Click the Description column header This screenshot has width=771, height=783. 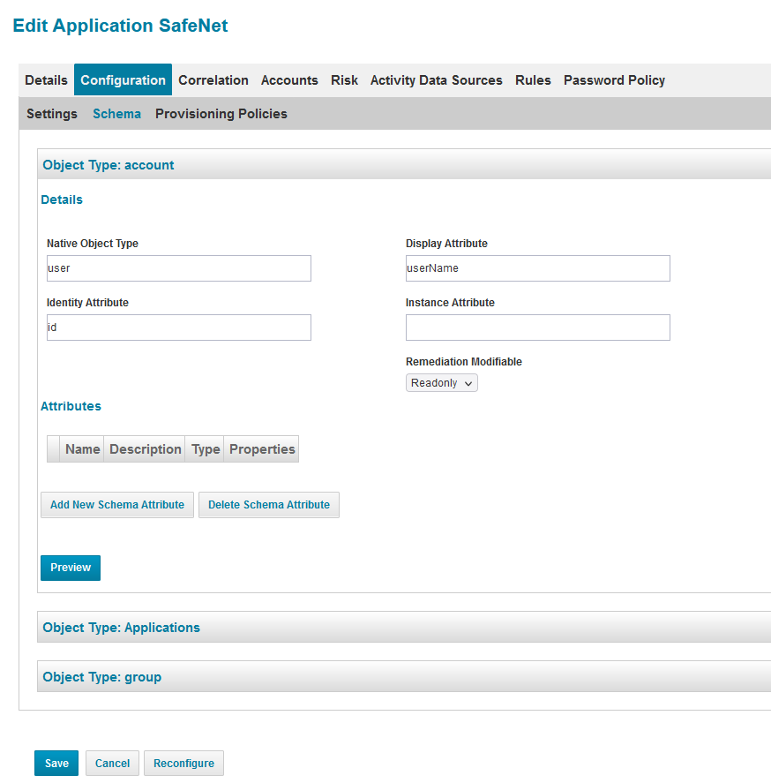click(146, 449)
